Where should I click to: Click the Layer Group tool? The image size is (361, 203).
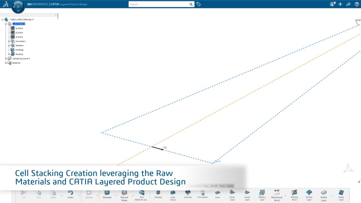tap(173, 195)
